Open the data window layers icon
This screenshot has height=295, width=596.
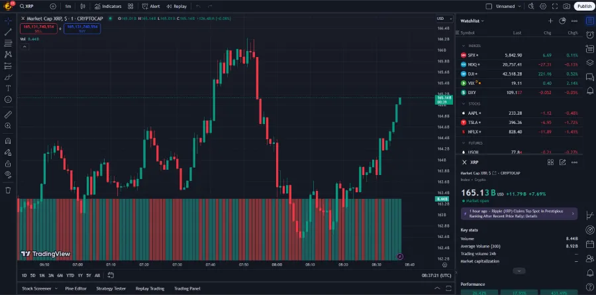[x=589, y=63]
